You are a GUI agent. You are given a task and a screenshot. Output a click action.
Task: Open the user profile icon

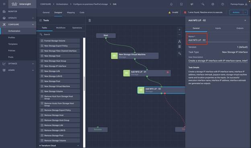tap(246, 4)
